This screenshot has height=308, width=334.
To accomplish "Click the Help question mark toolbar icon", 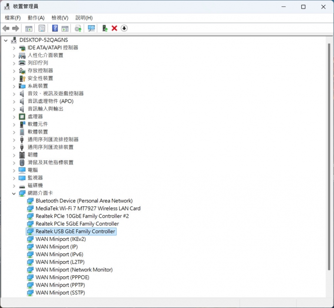I will tap(55, 28).
